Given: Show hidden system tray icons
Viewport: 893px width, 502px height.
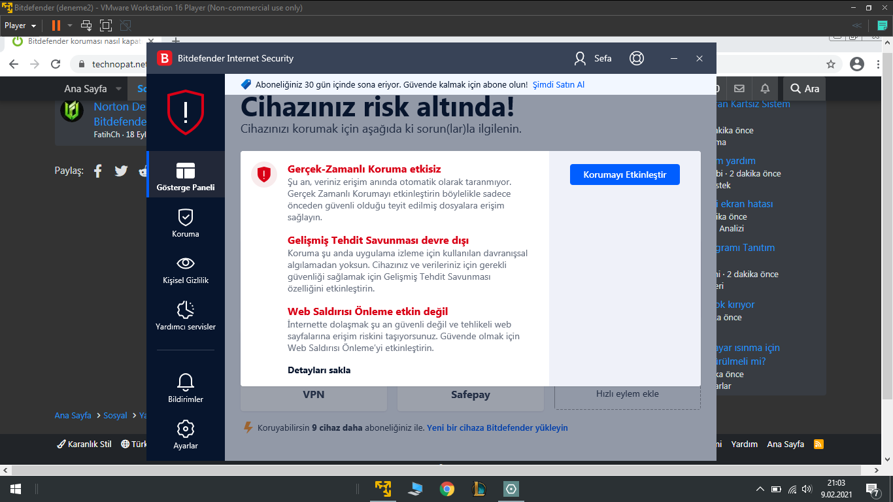Looking at the screenshot, I should [x=760, y=489].
